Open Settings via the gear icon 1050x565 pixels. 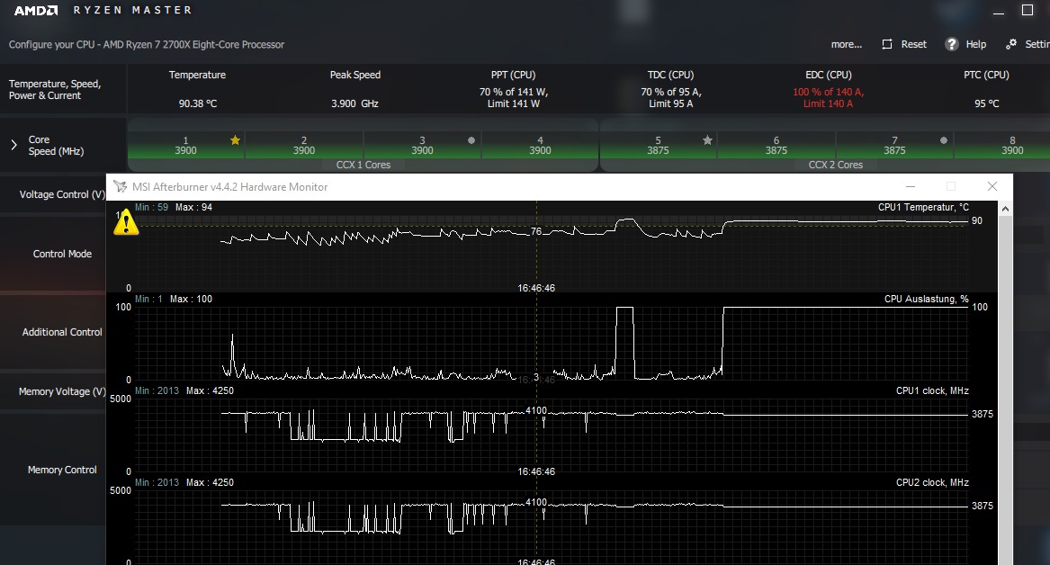tap(1011, 43)
